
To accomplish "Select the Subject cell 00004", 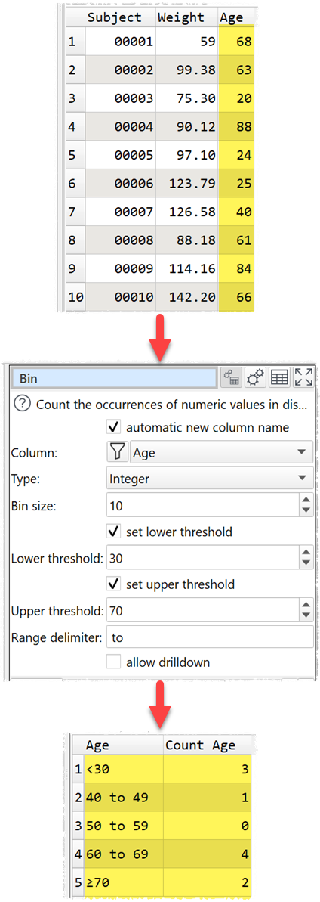I will [x=120, y=127].
